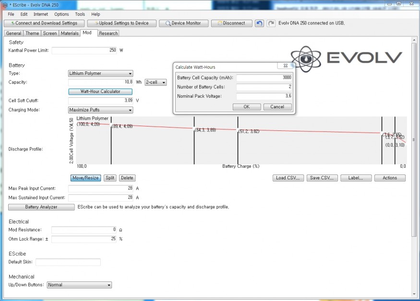Open the Tools menu
The image size is (420, 301).
pyautogui.click(x=80, y=14)
